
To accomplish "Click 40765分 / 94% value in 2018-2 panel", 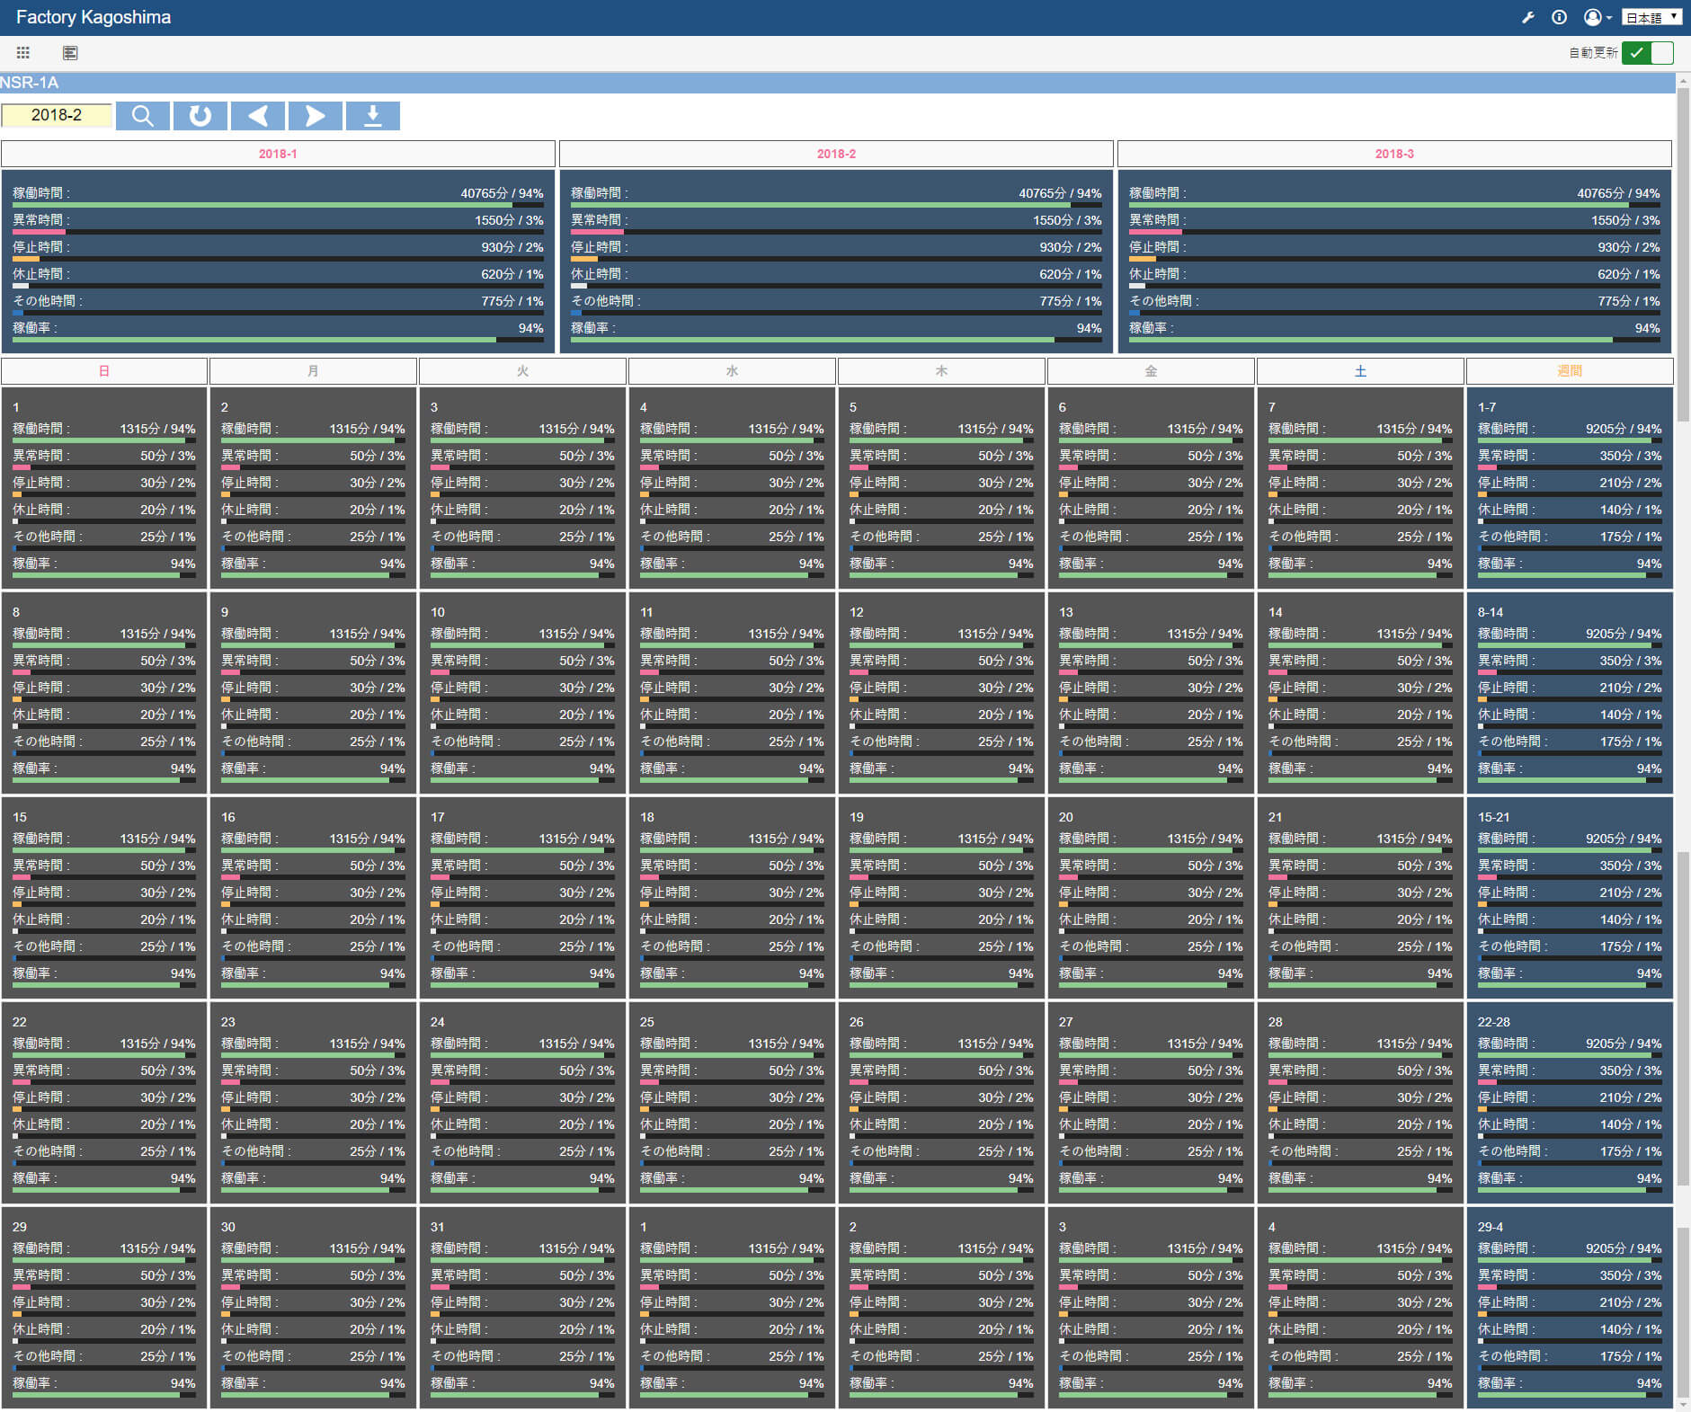I will [x=1060, y=193].
